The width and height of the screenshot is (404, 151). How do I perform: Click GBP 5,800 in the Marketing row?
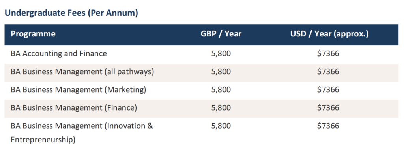click(221, 90)
